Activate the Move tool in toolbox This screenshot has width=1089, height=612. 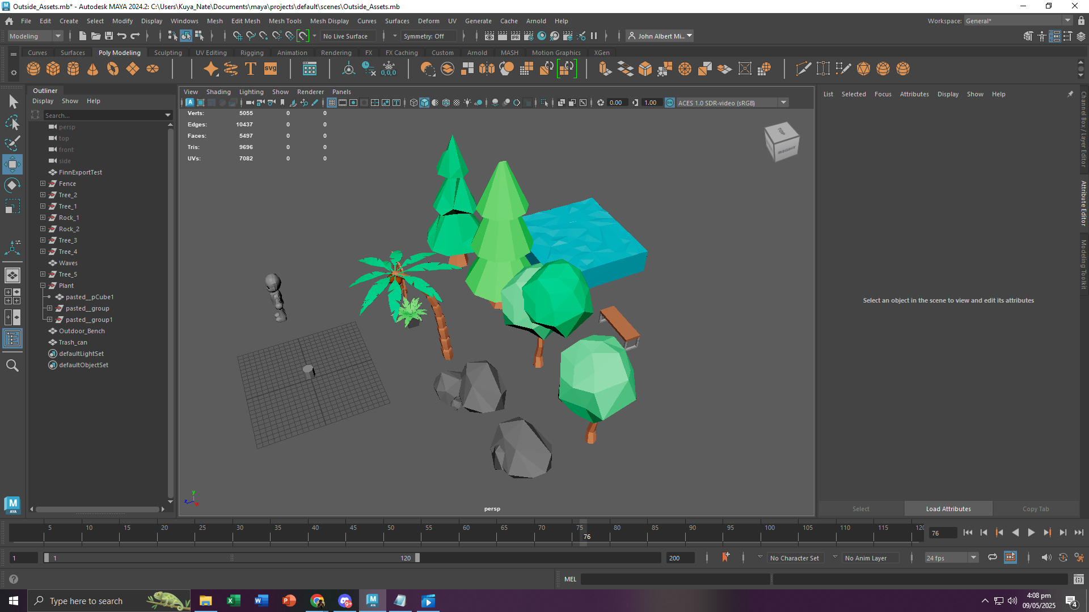tap(12, 165)
